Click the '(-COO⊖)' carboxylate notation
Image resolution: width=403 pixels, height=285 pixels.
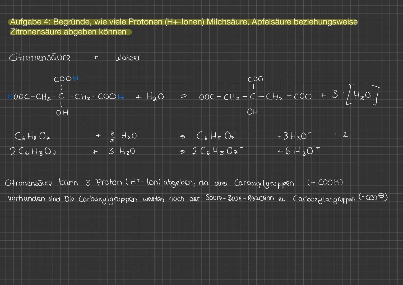(373, 197)
